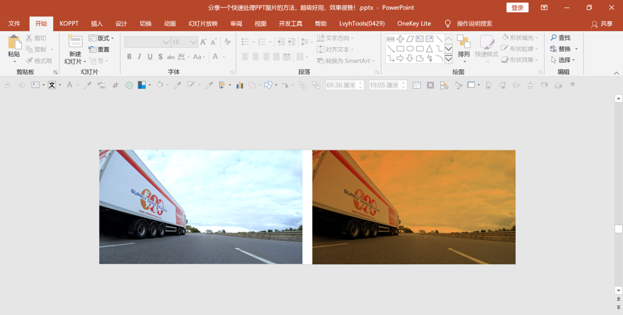Click the New Slide (新建幻灯片) icon
The image size is (623, 315).
(x=75, y=42)
